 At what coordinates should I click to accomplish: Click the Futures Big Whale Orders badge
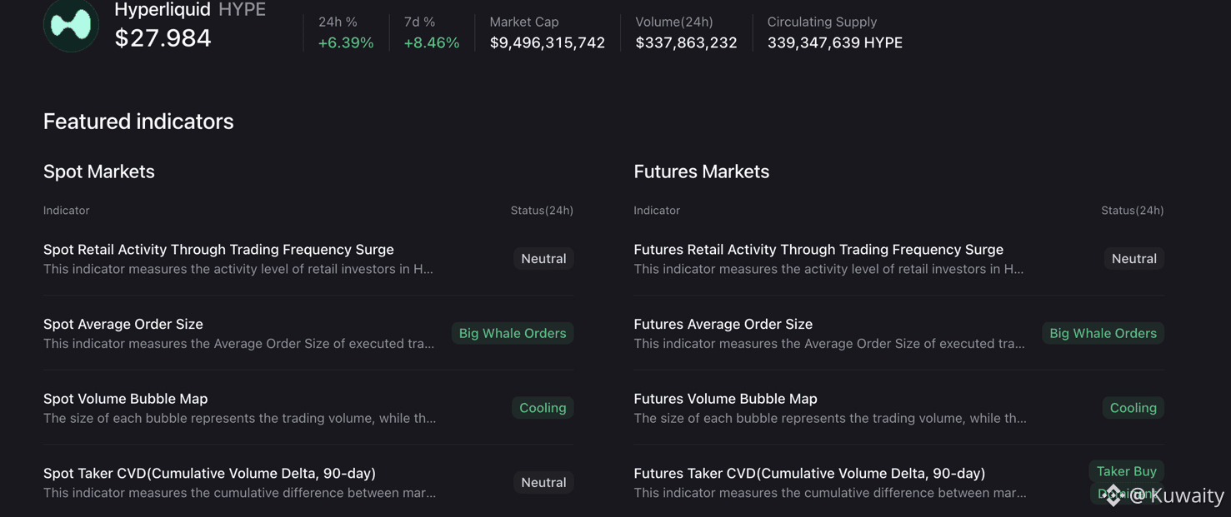(1103, 333)
